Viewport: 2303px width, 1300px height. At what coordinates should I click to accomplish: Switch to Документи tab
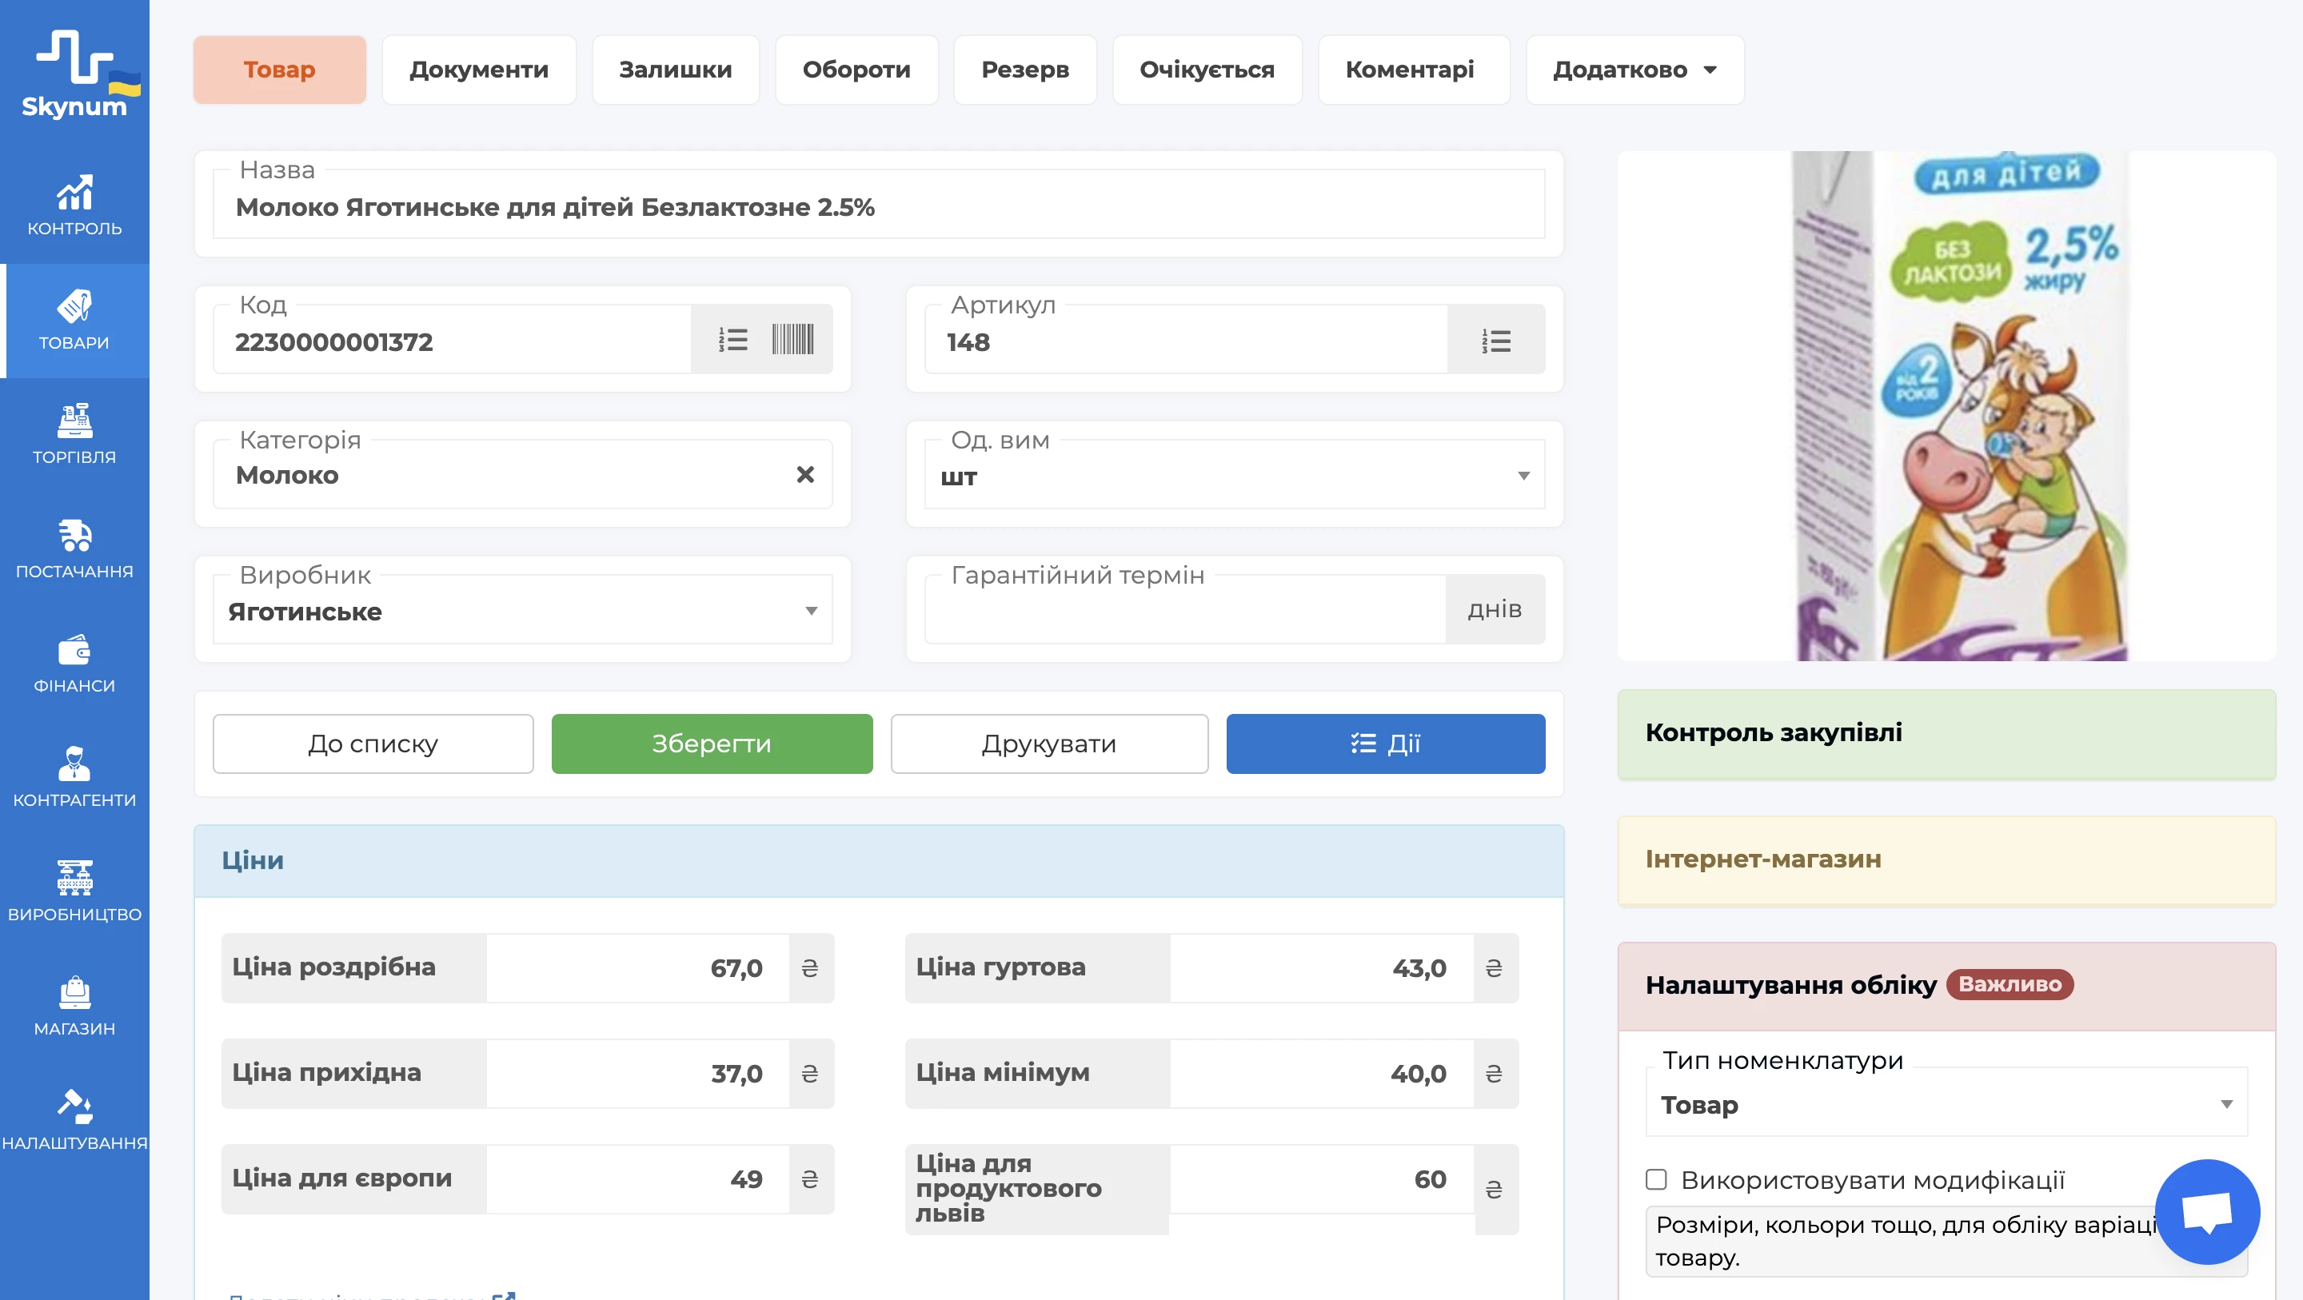click(x=479, y=70)
